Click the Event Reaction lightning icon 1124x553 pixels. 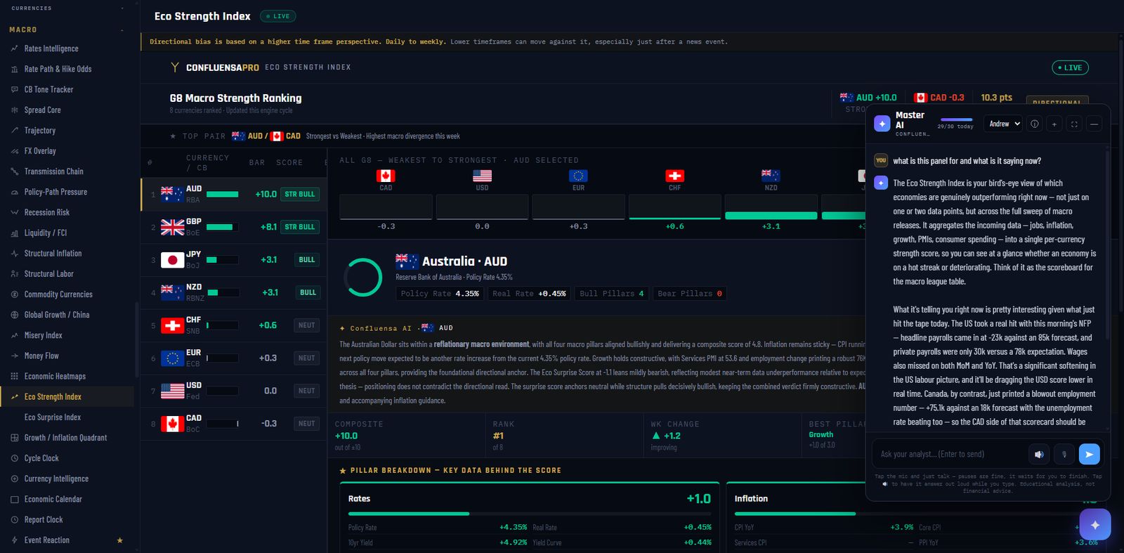coord(15,540)
